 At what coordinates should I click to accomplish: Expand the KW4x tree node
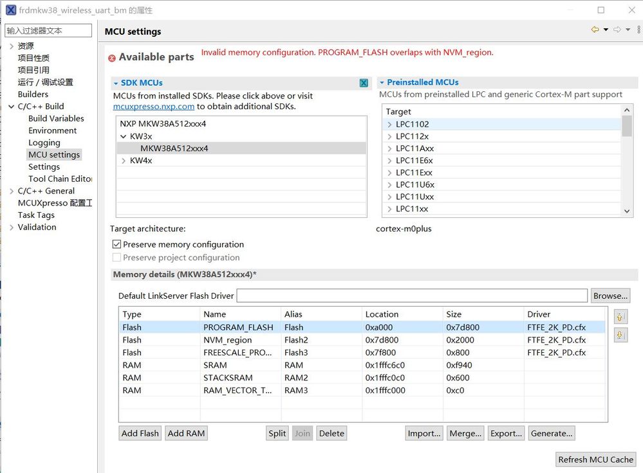pyautogui.click(x=124, y=161)
